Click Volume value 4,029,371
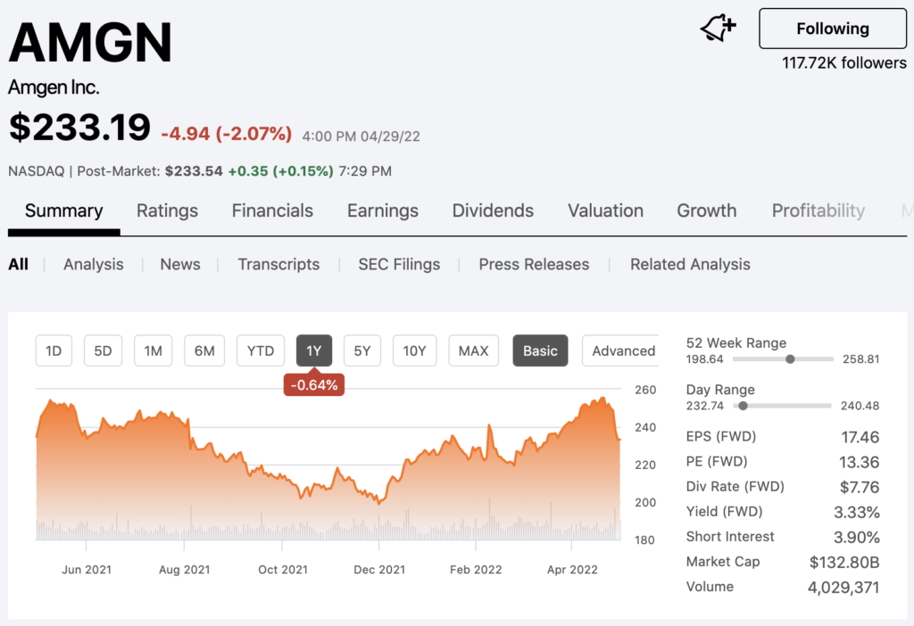The width and height of the screenshot is (914, 626). tap(843, 587)
